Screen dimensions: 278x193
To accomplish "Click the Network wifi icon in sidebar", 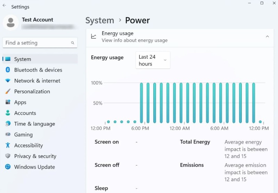I will click(x=8, y=81).
